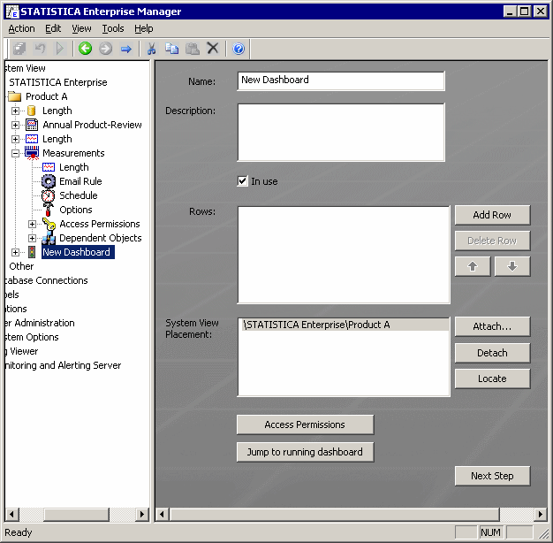Viewport: 553px width, 543px height.
Task: Select the Email Rule tree item
Action: coord(80,181)
